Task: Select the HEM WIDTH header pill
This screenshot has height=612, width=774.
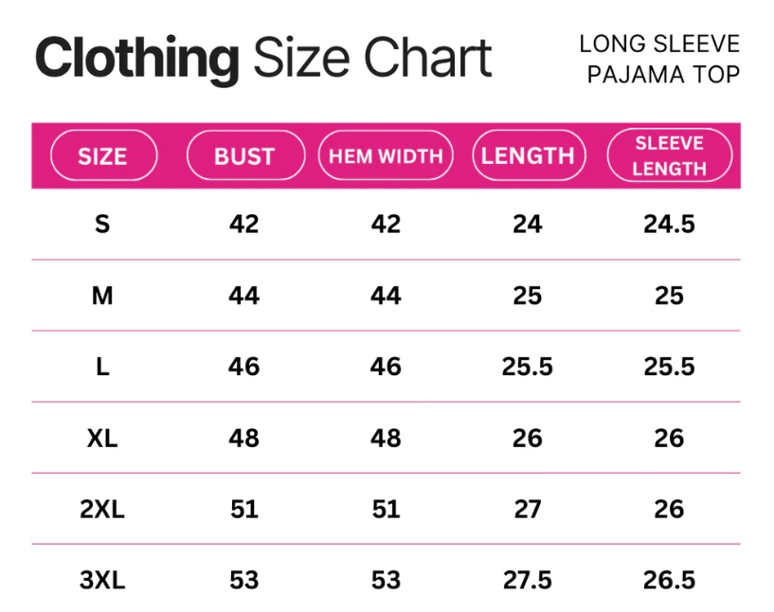Action: click(x=386, y=156)
